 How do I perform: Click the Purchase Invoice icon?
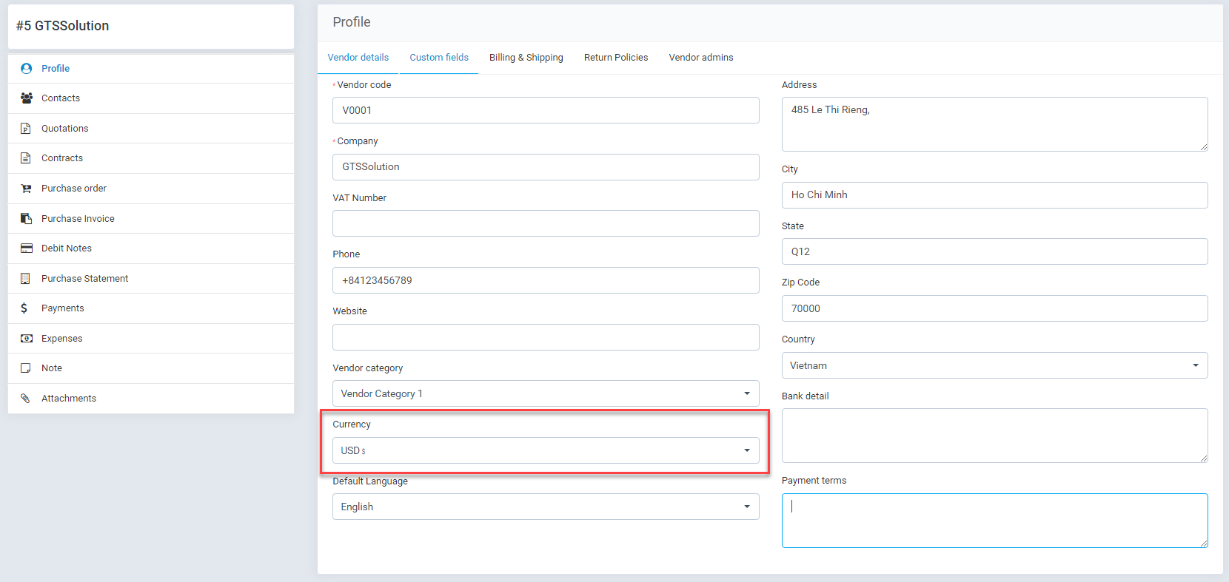click(x=27, y=219)
